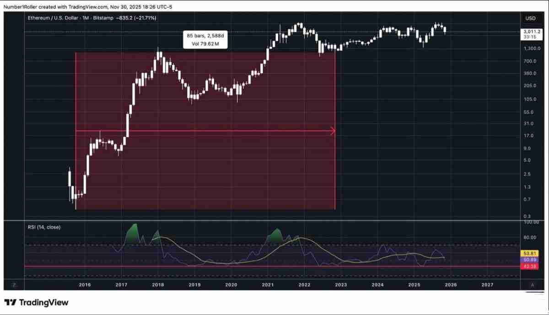
Task: Click the Number1Roller author name in header
Action: pos(22,6)
